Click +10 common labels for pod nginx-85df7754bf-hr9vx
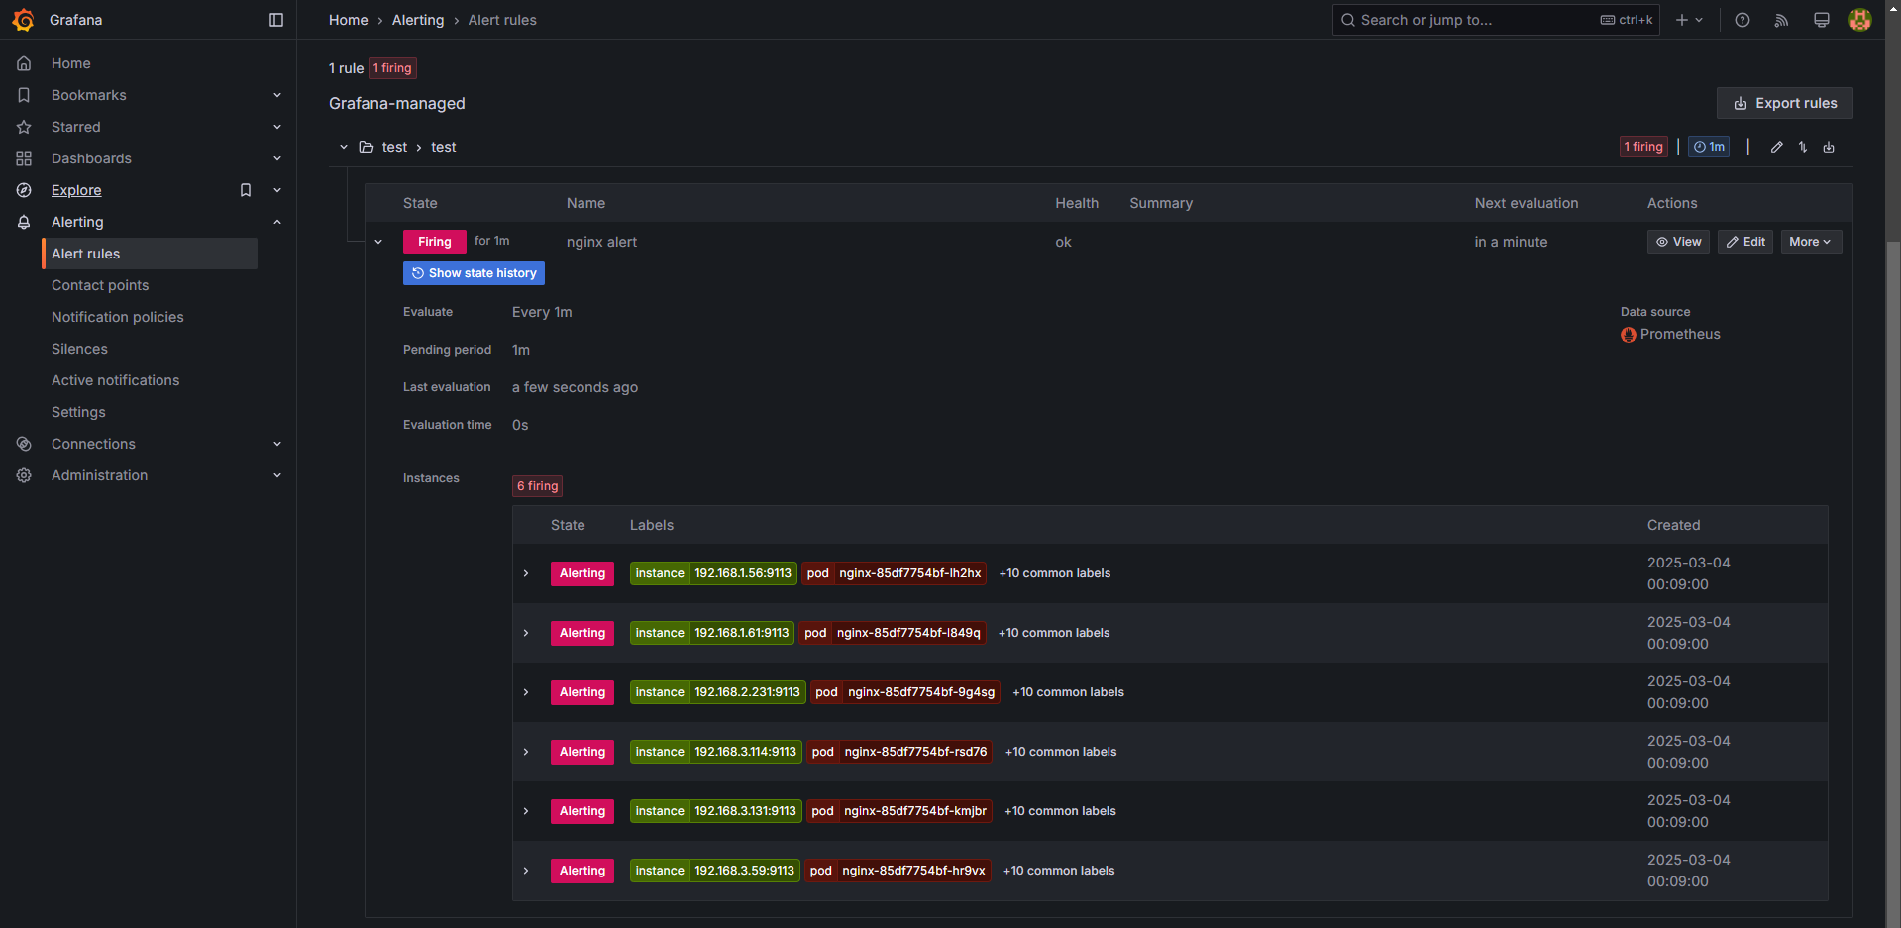The height and width of the screenshot is (928, 1901). [x=1059, y=871]
